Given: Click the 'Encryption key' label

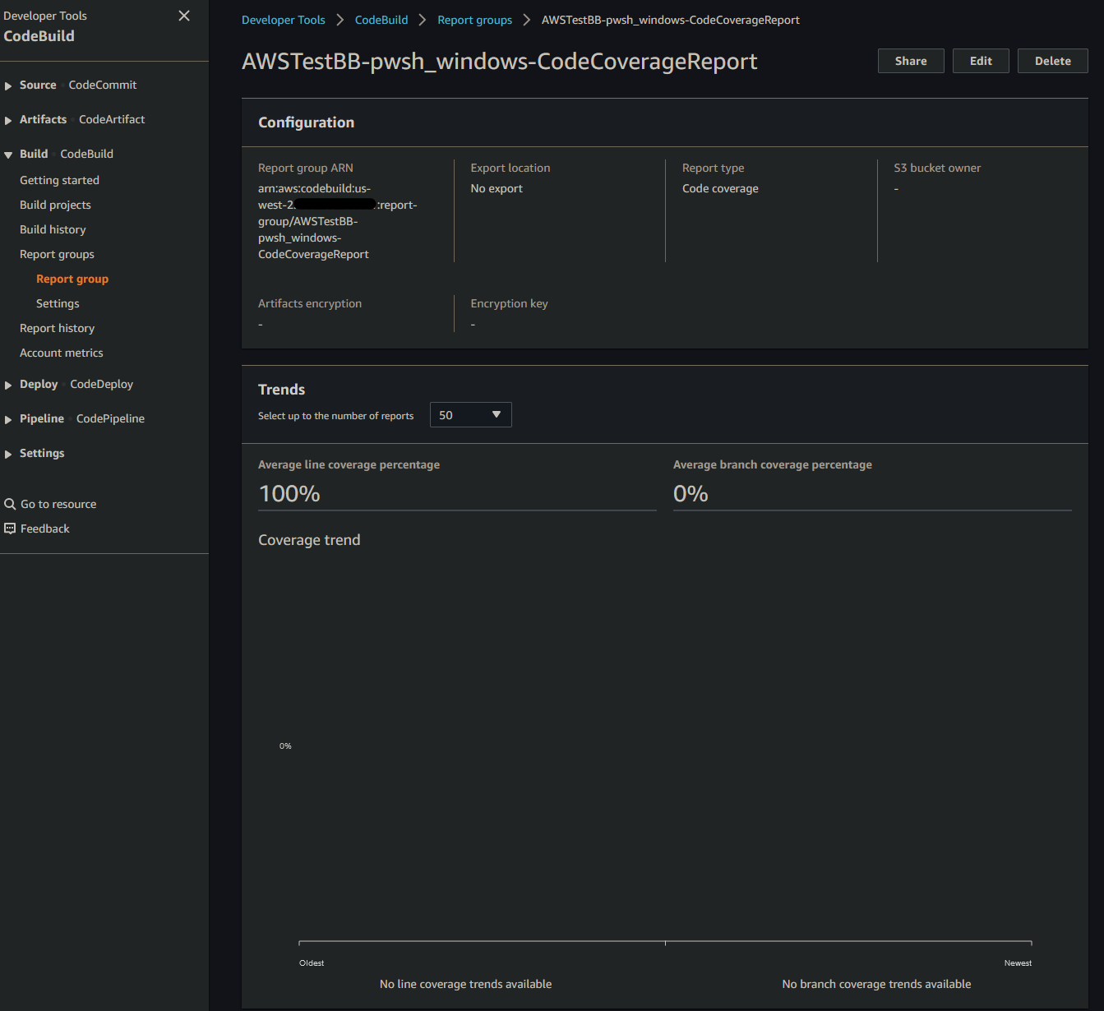Looking at the screenshot, I should click(509, 303).
